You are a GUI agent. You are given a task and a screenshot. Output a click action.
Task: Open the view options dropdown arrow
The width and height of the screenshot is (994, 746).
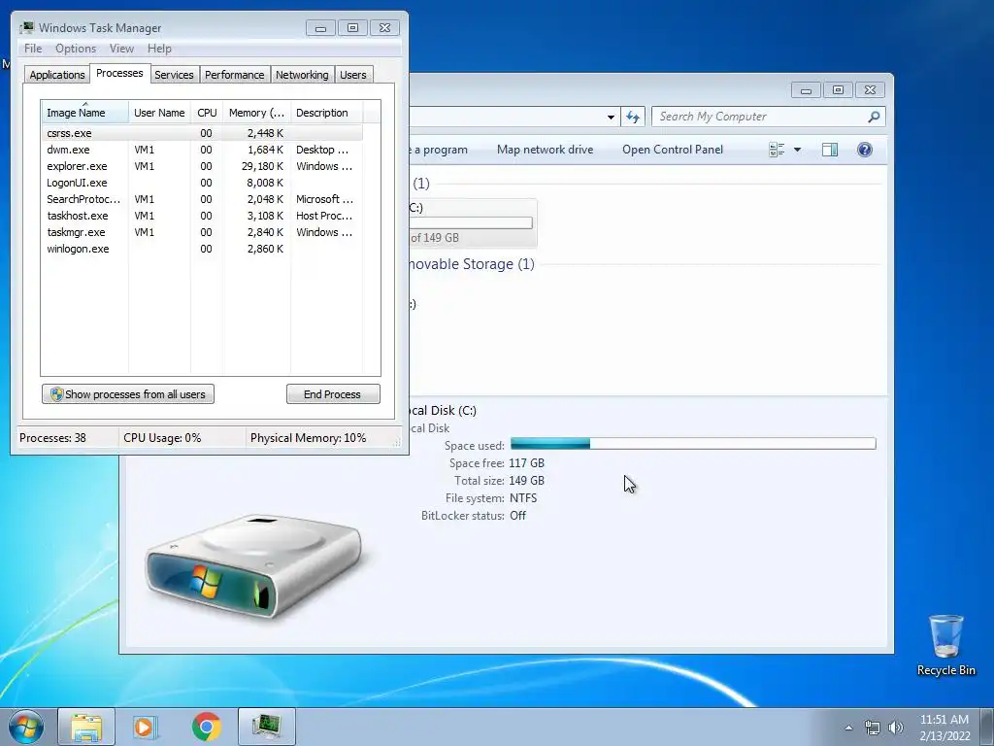798,150
